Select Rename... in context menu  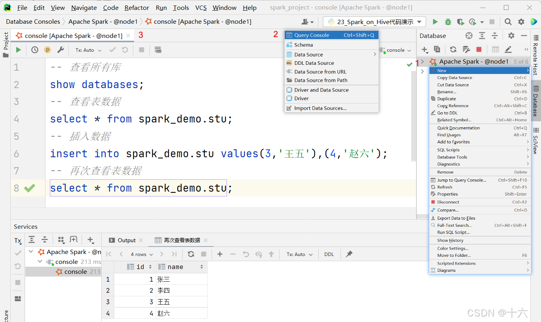(480, 92)
